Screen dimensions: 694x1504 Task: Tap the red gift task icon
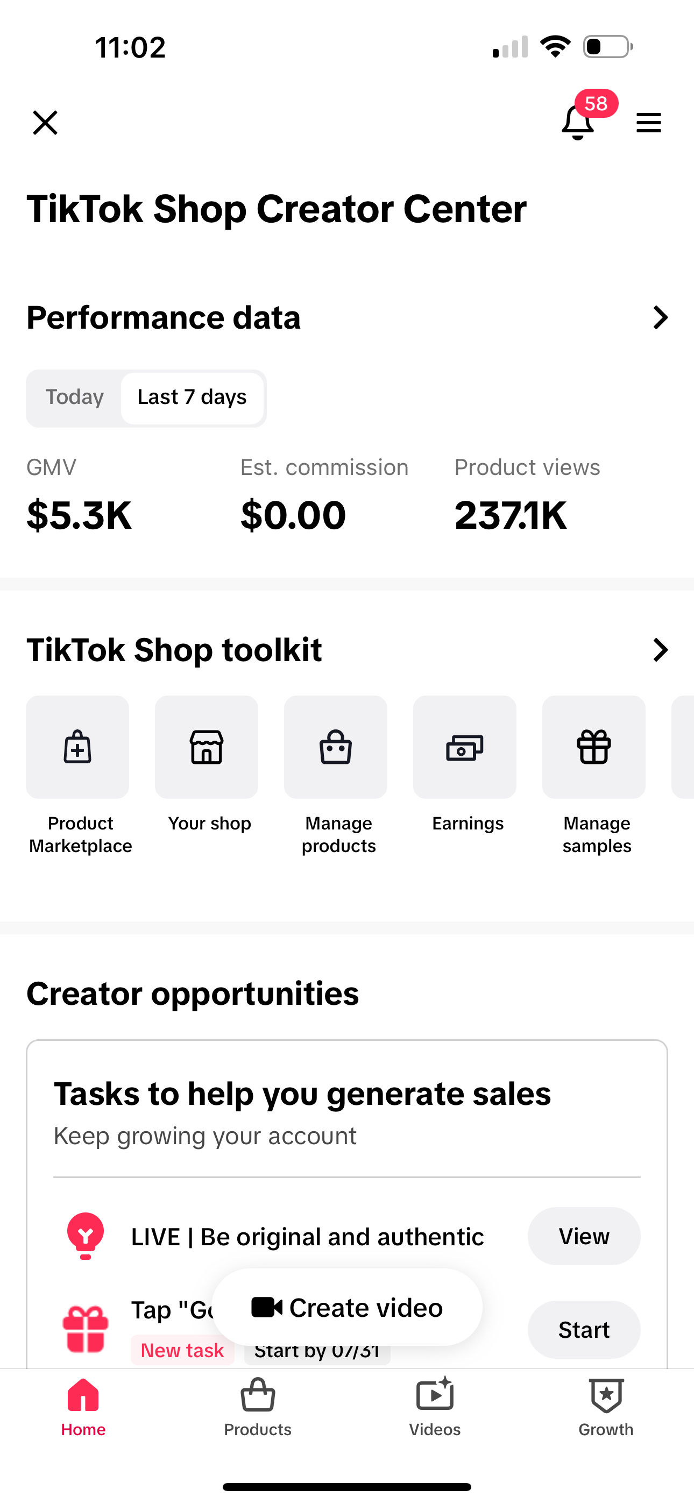[86, 1329]
